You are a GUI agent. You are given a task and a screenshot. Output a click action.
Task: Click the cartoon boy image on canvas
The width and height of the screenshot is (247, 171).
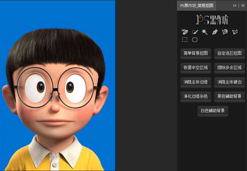(x=58, y=85)
